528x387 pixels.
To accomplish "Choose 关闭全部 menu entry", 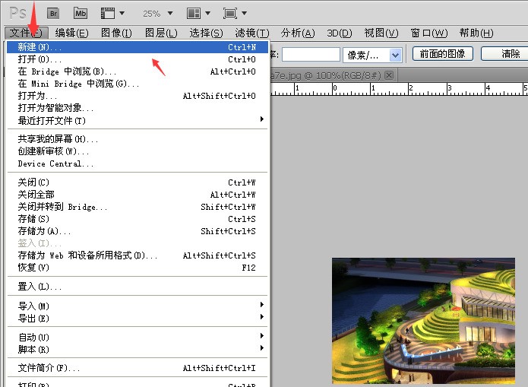I will click(138, 195).
